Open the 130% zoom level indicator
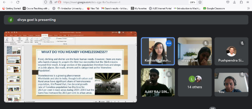252x109 pixels. click(x=192, y=2)
